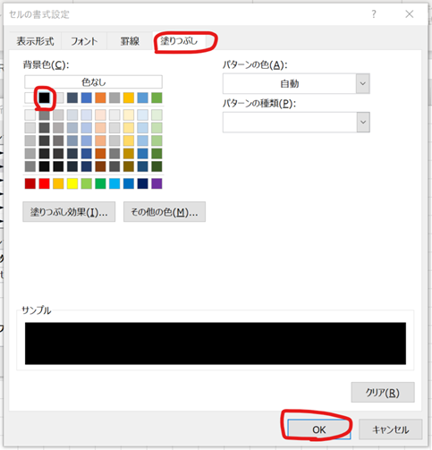Select the black color swatch
Viewport: 432px width, 450px height.
pyautogui.click(x=44, y=98)
